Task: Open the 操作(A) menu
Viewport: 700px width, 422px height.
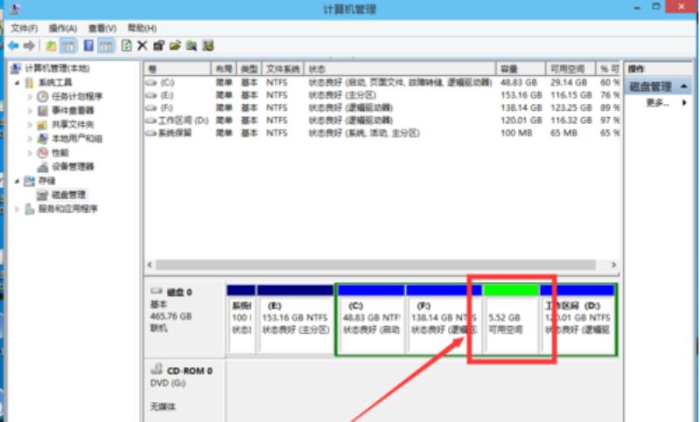Action: [62, 28]
